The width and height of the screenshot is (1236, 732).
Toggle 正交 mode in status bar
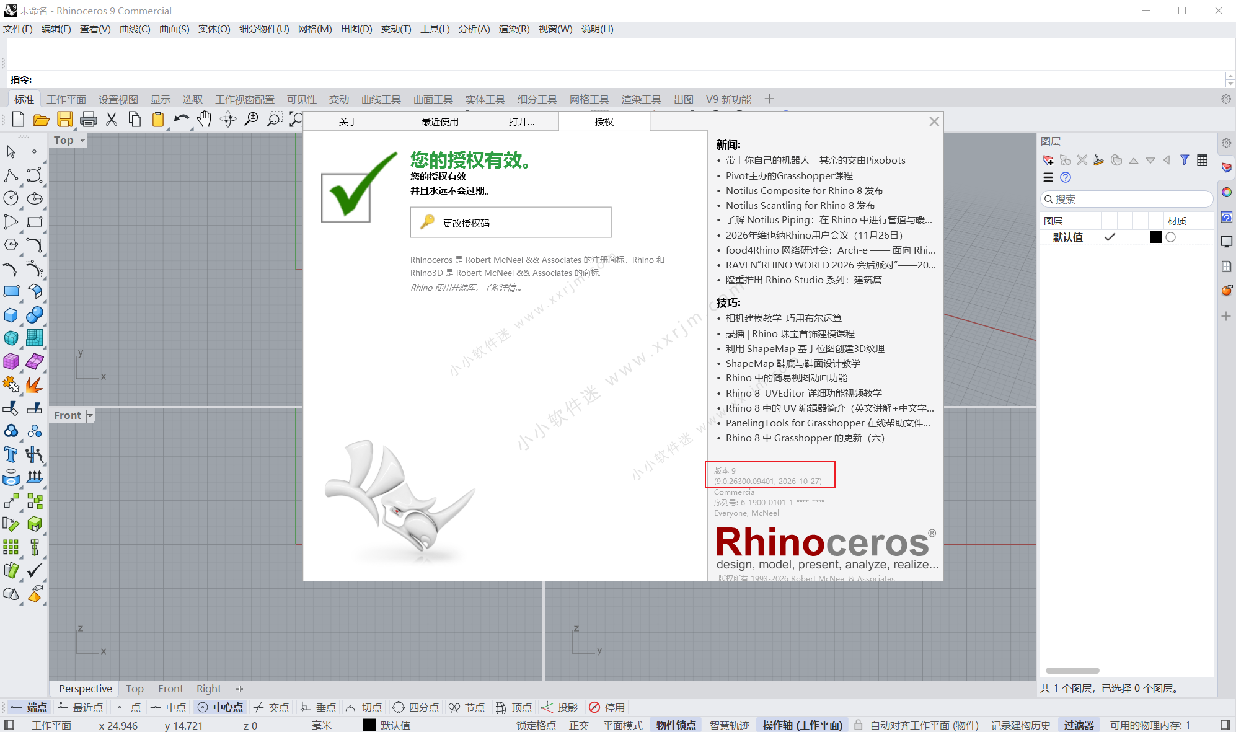(579, 725)
